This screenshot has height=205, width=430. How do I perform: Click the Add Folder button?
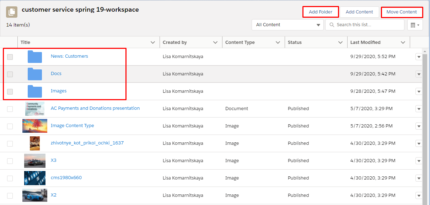(x=320, y=12)
